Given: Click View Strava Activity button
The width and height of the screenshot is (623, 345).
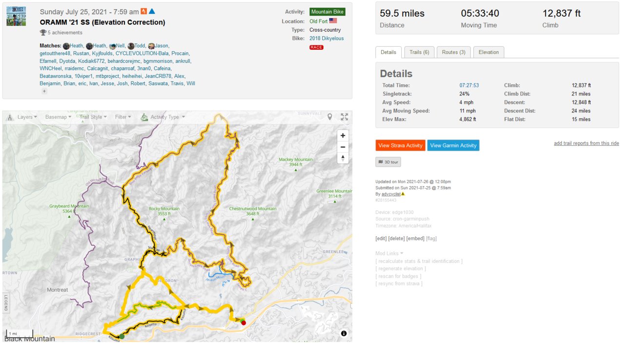Looking at the screenshot, I should point(400,145).
